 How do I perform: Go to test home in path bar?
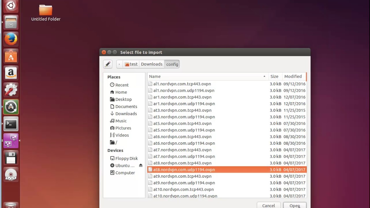131,64
